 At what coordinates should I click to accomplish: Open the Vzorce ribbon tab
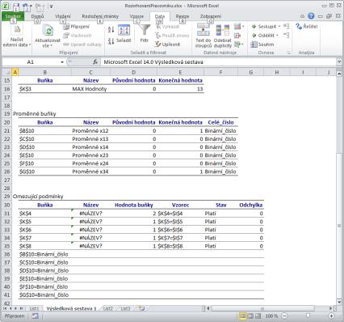136,16
